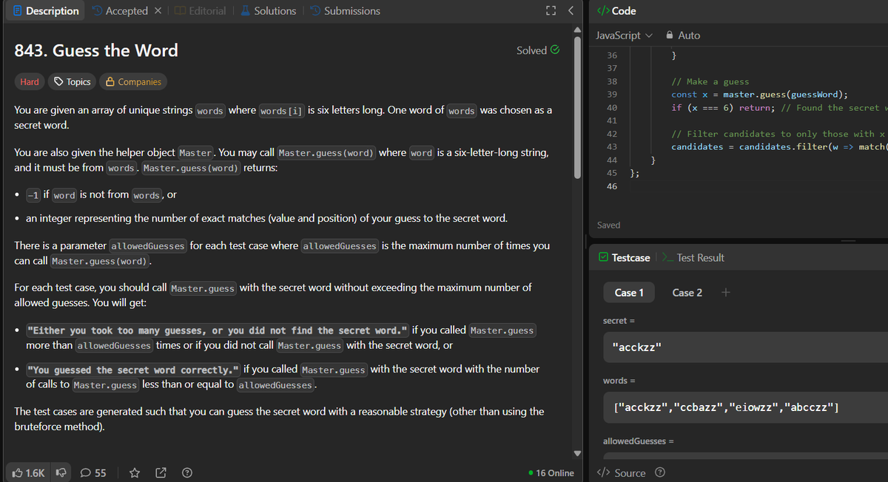
Task: Open the locked Companies tag
Action: (x=133, y=81)
